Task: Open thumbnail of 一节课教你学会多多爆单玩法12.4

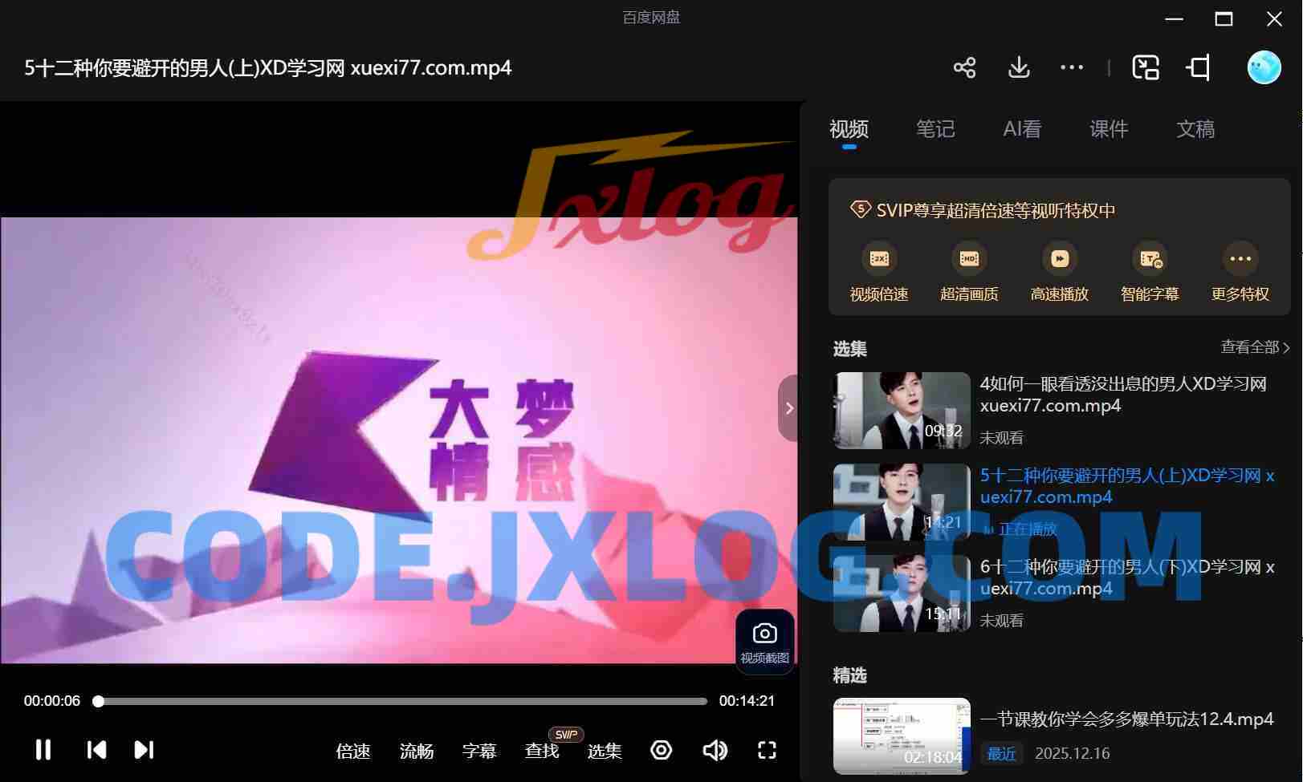Action: click(x=902, y=736)
